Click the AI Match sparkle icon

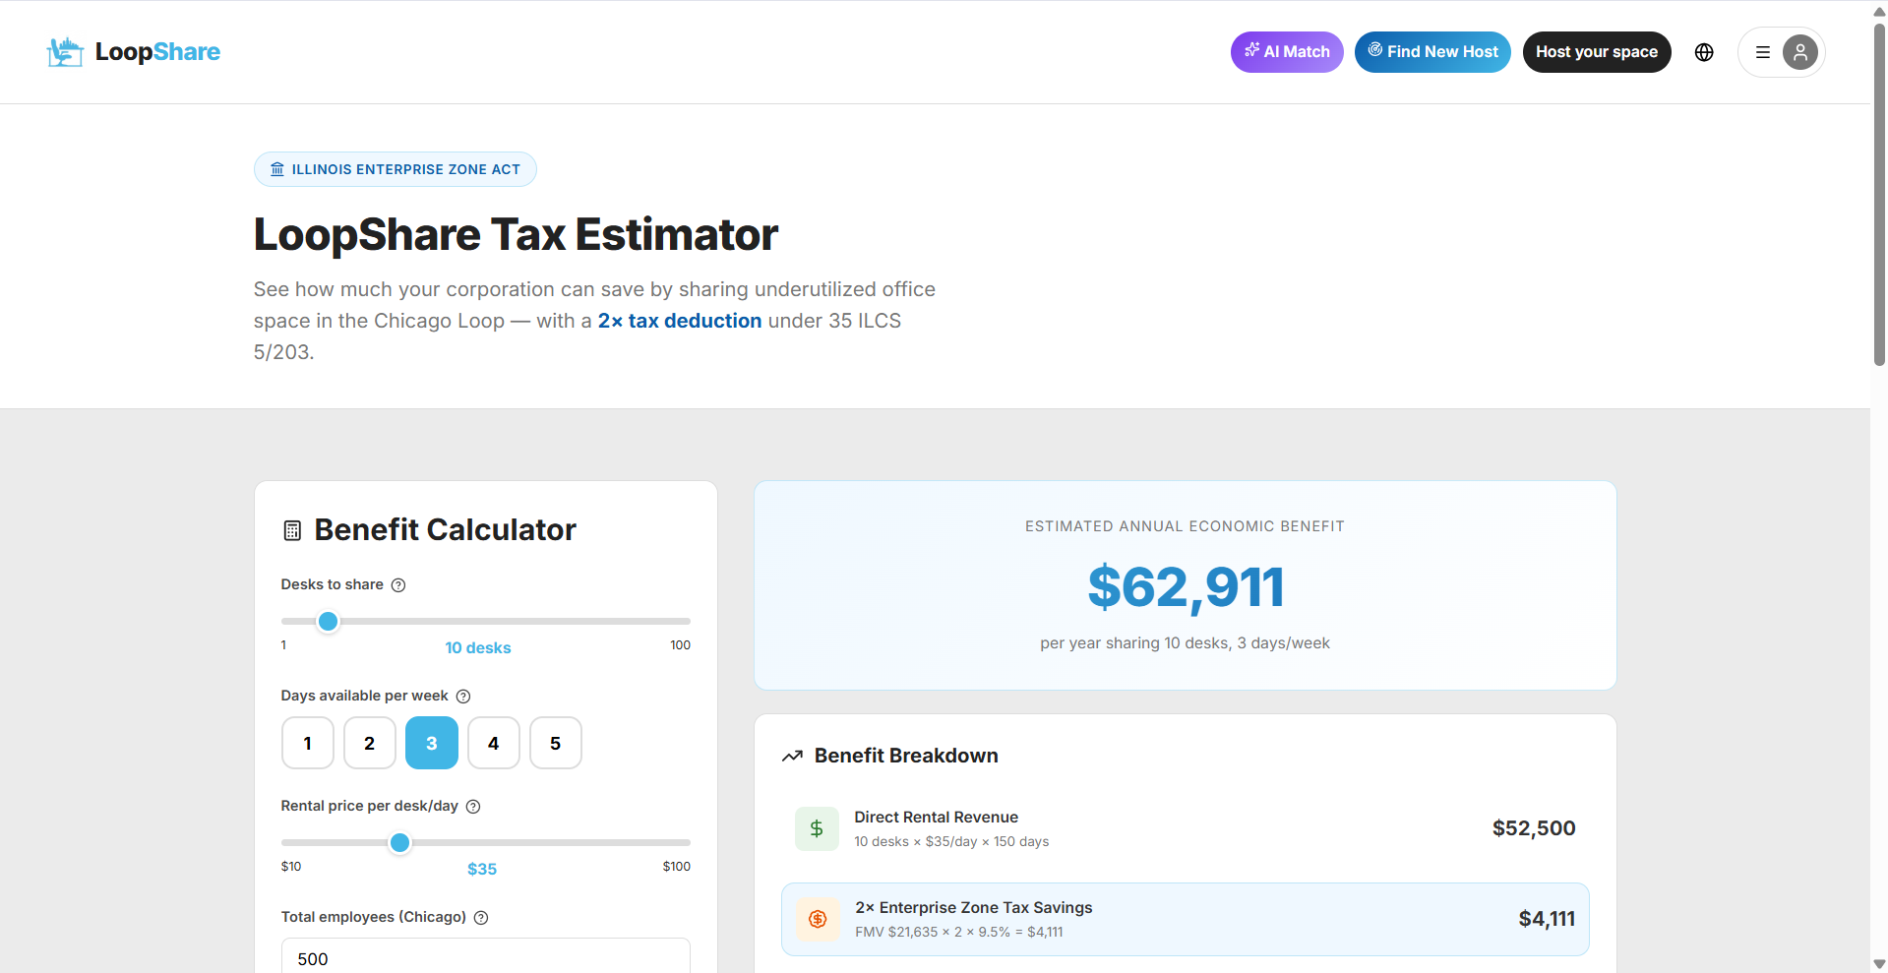[1251, 50]
